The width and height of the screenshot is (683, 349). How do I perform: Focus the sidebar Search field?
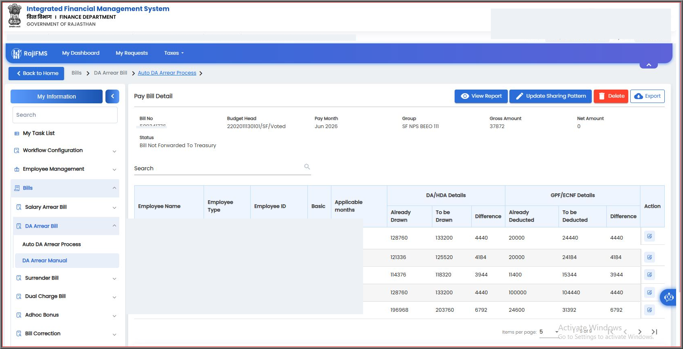coord(65,115)
